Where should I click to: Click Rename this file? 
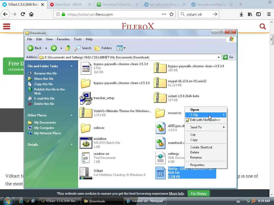tap(45, 73)
